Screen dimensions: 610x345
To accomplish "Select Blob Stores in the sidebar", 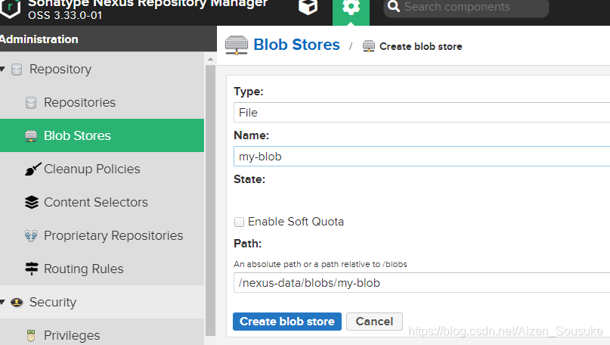I will [x=77, y=135].
